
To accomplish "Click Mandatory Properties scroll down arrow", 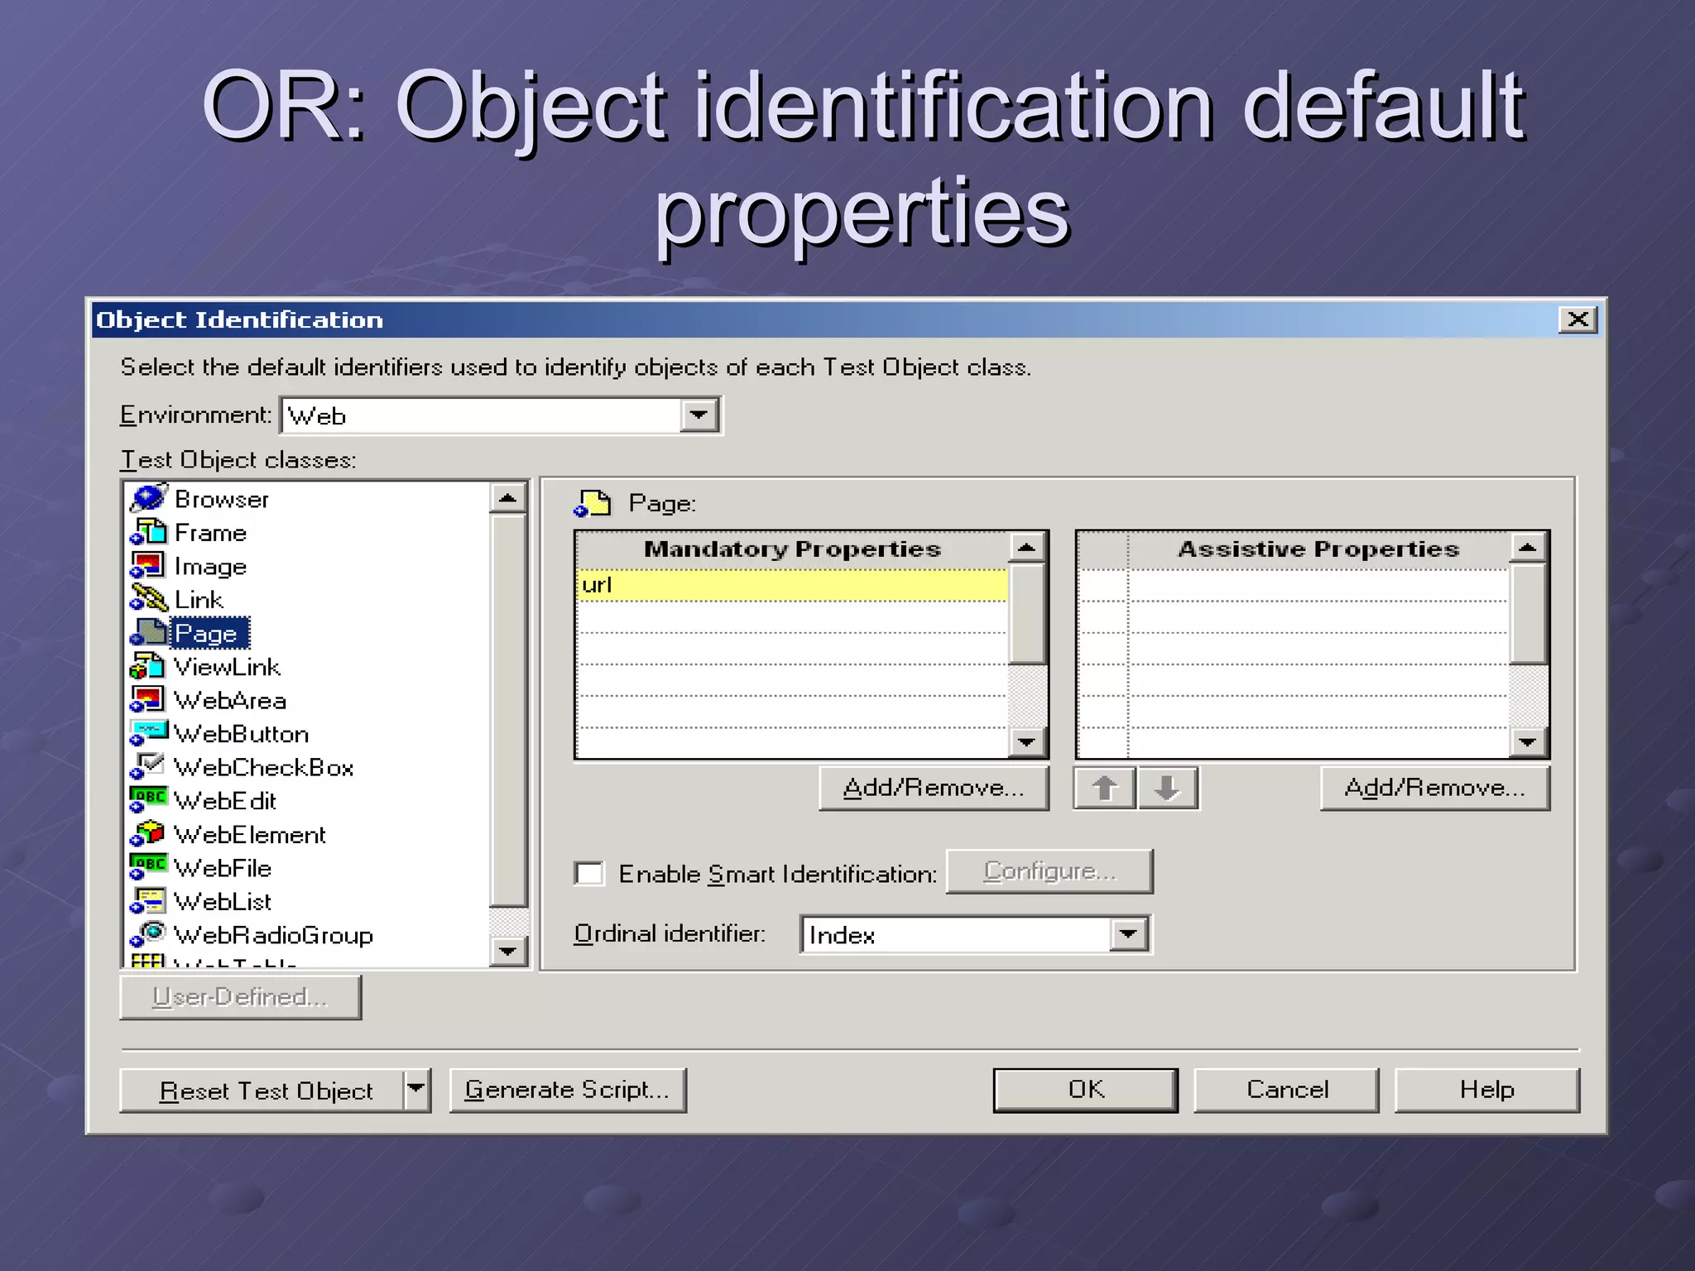I will point(1027,742).
